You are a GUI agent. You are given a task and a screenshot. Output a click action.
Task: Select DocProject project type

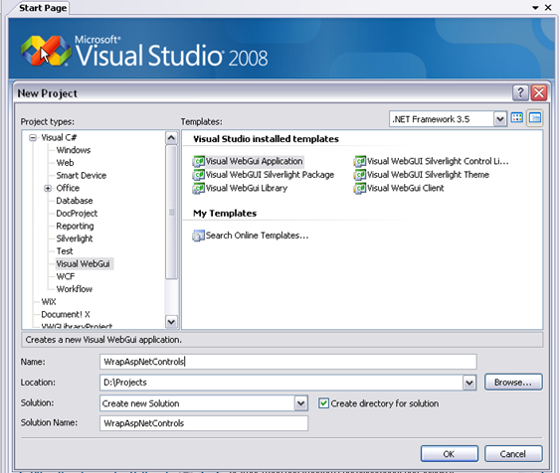pyautogui.click(x=77, y=214)
